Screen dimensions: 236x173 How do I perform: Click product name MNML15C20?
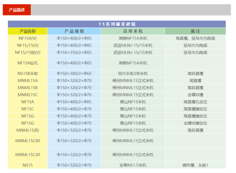pyautogui.click(x=28, y=155)
